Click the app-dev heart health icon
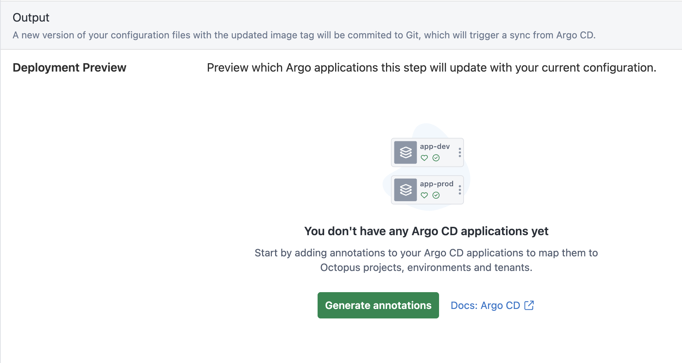682x363 pixels. [424, 158]
